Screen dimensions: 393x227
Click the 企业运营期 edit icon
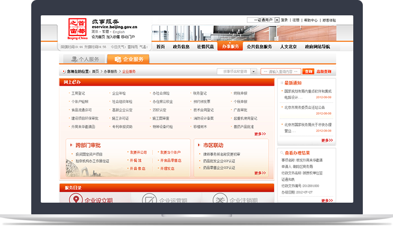(148, 199)
